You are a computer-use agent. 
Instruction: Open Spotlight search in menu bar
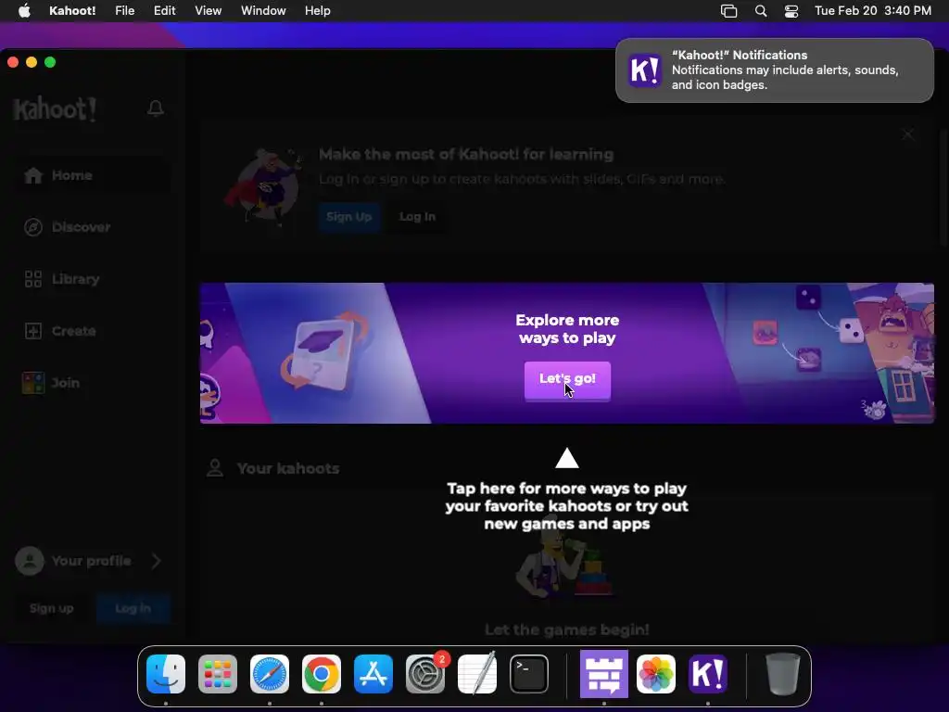tap(761, 11)
